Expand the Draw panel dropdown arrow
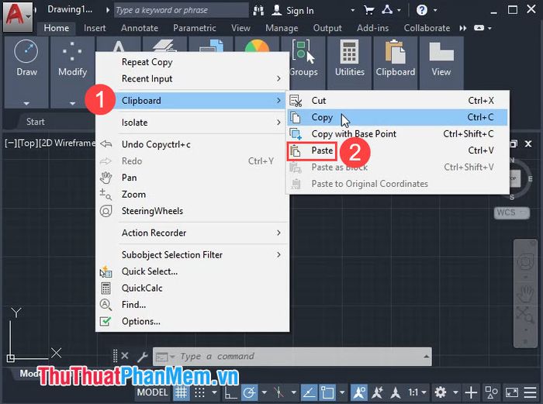 tap(26, 103)
